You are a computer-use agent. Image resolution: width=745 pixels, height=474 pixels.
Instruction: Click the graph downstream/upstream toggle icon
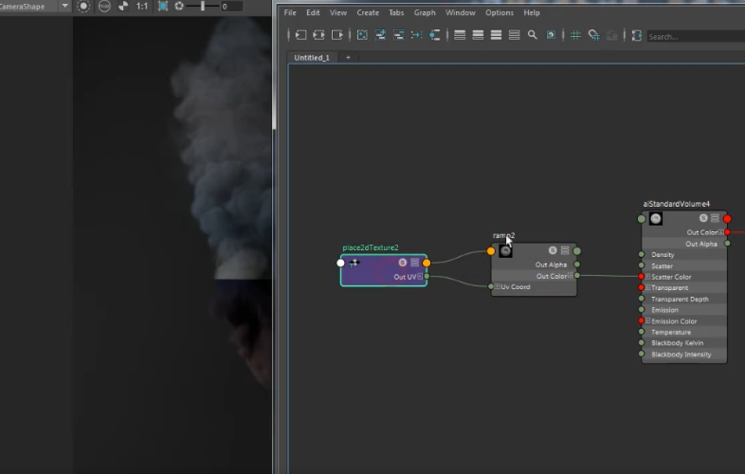435,35
